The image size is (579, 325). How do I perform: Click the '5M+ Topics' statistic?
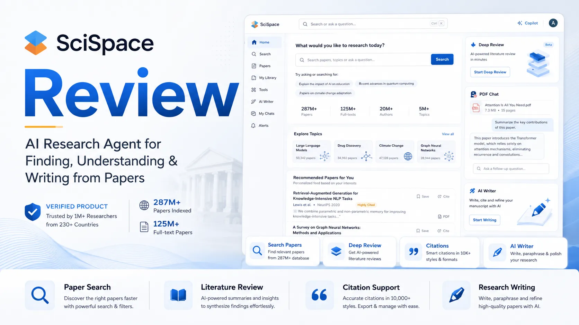(424, 111)
